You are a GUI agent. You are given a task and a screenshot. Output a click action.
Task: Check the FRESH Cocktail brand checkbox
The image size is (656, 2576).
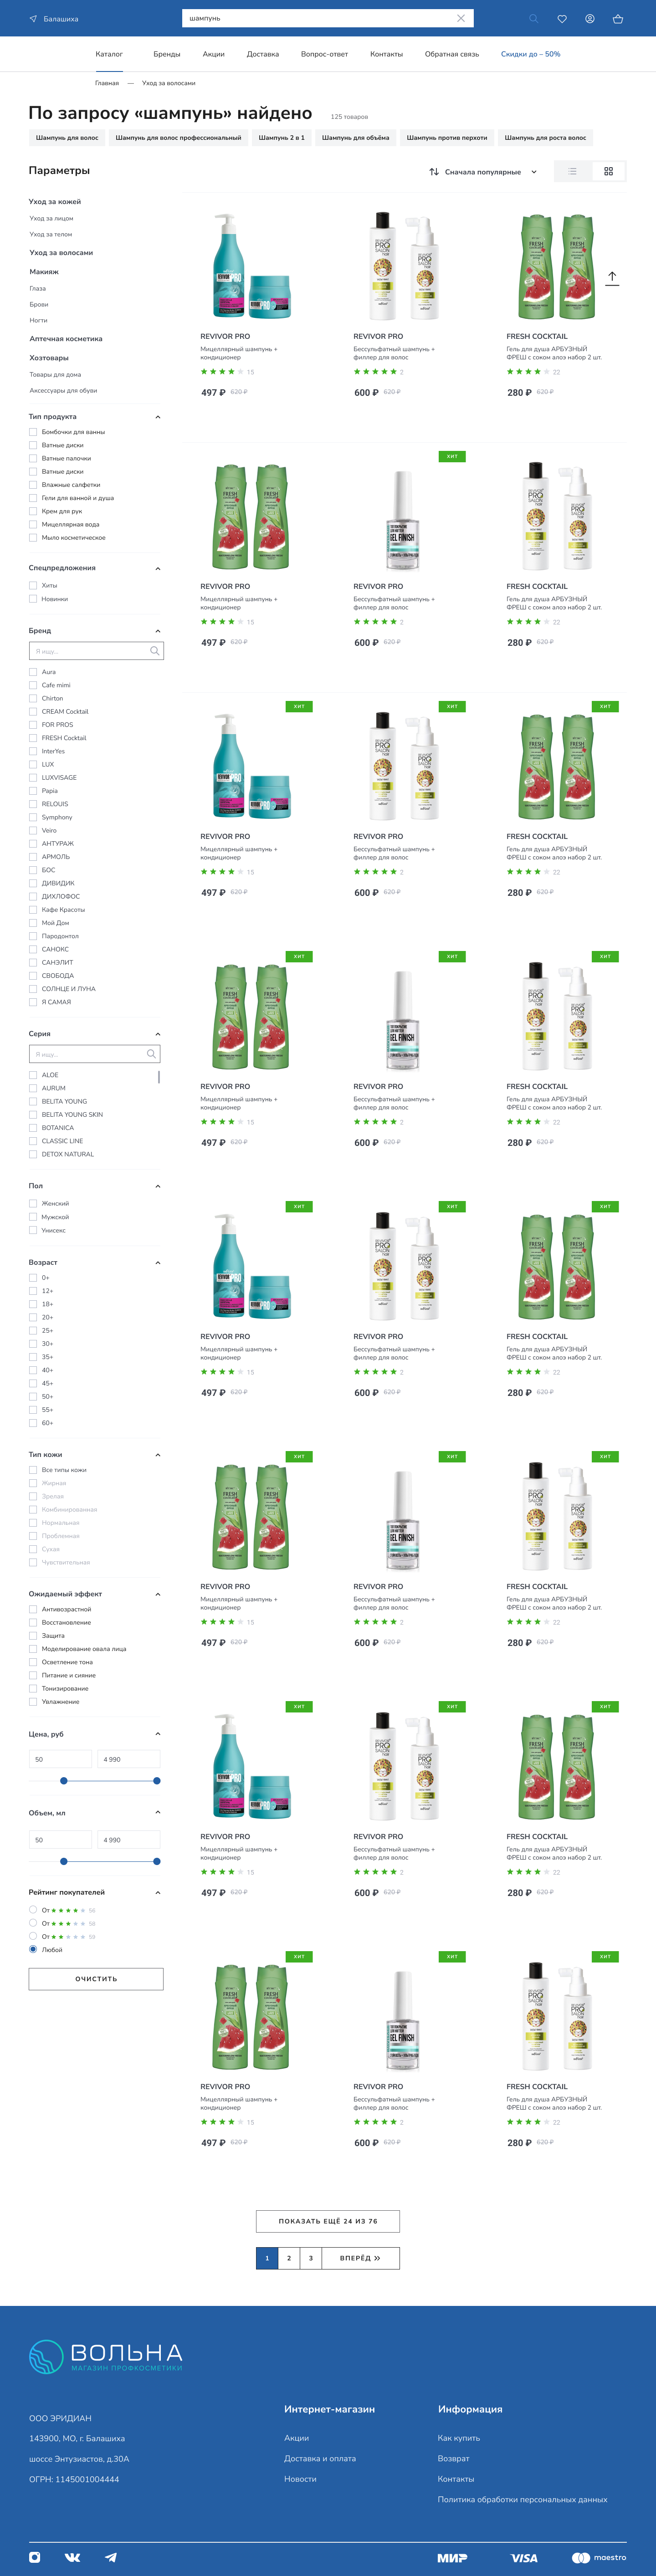pos(33,738)
